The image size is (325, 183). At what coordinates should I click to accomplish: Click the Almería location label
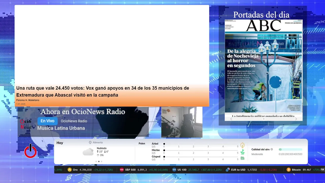(98, 143)
